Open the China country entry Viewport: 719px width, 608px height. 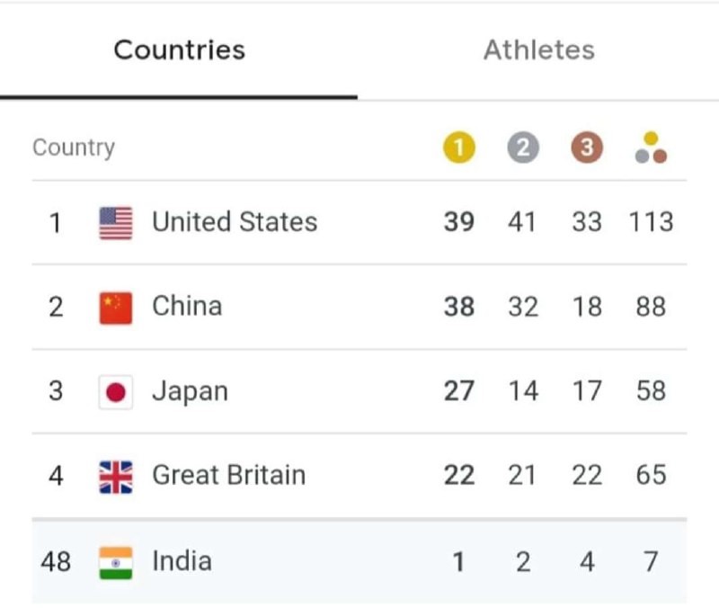[359, 307]
